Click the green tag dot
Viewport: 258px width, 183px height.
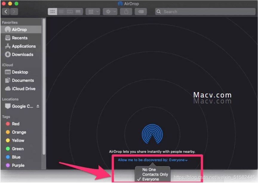click(x=8, y=149)
